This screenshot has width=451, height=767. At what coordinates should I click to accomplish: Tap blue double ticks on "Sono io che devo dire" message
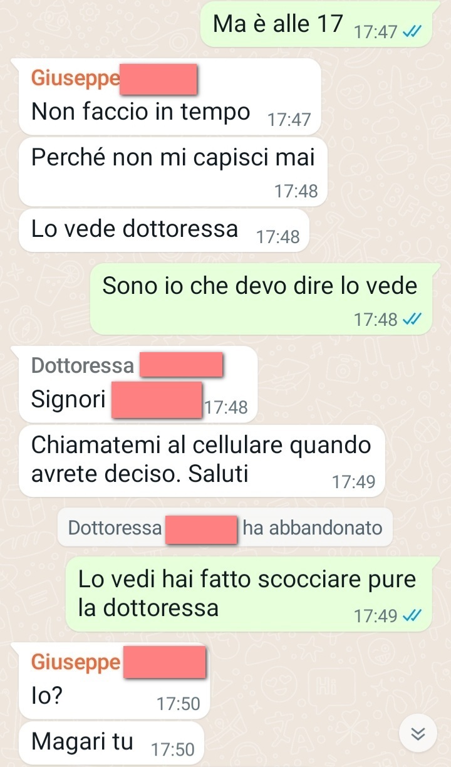[x=411, y=320]
